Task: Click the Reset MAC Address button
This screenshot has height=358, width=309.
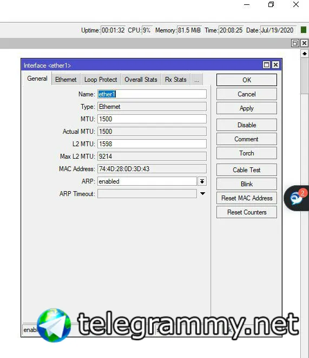Action: tap(247, 198)
